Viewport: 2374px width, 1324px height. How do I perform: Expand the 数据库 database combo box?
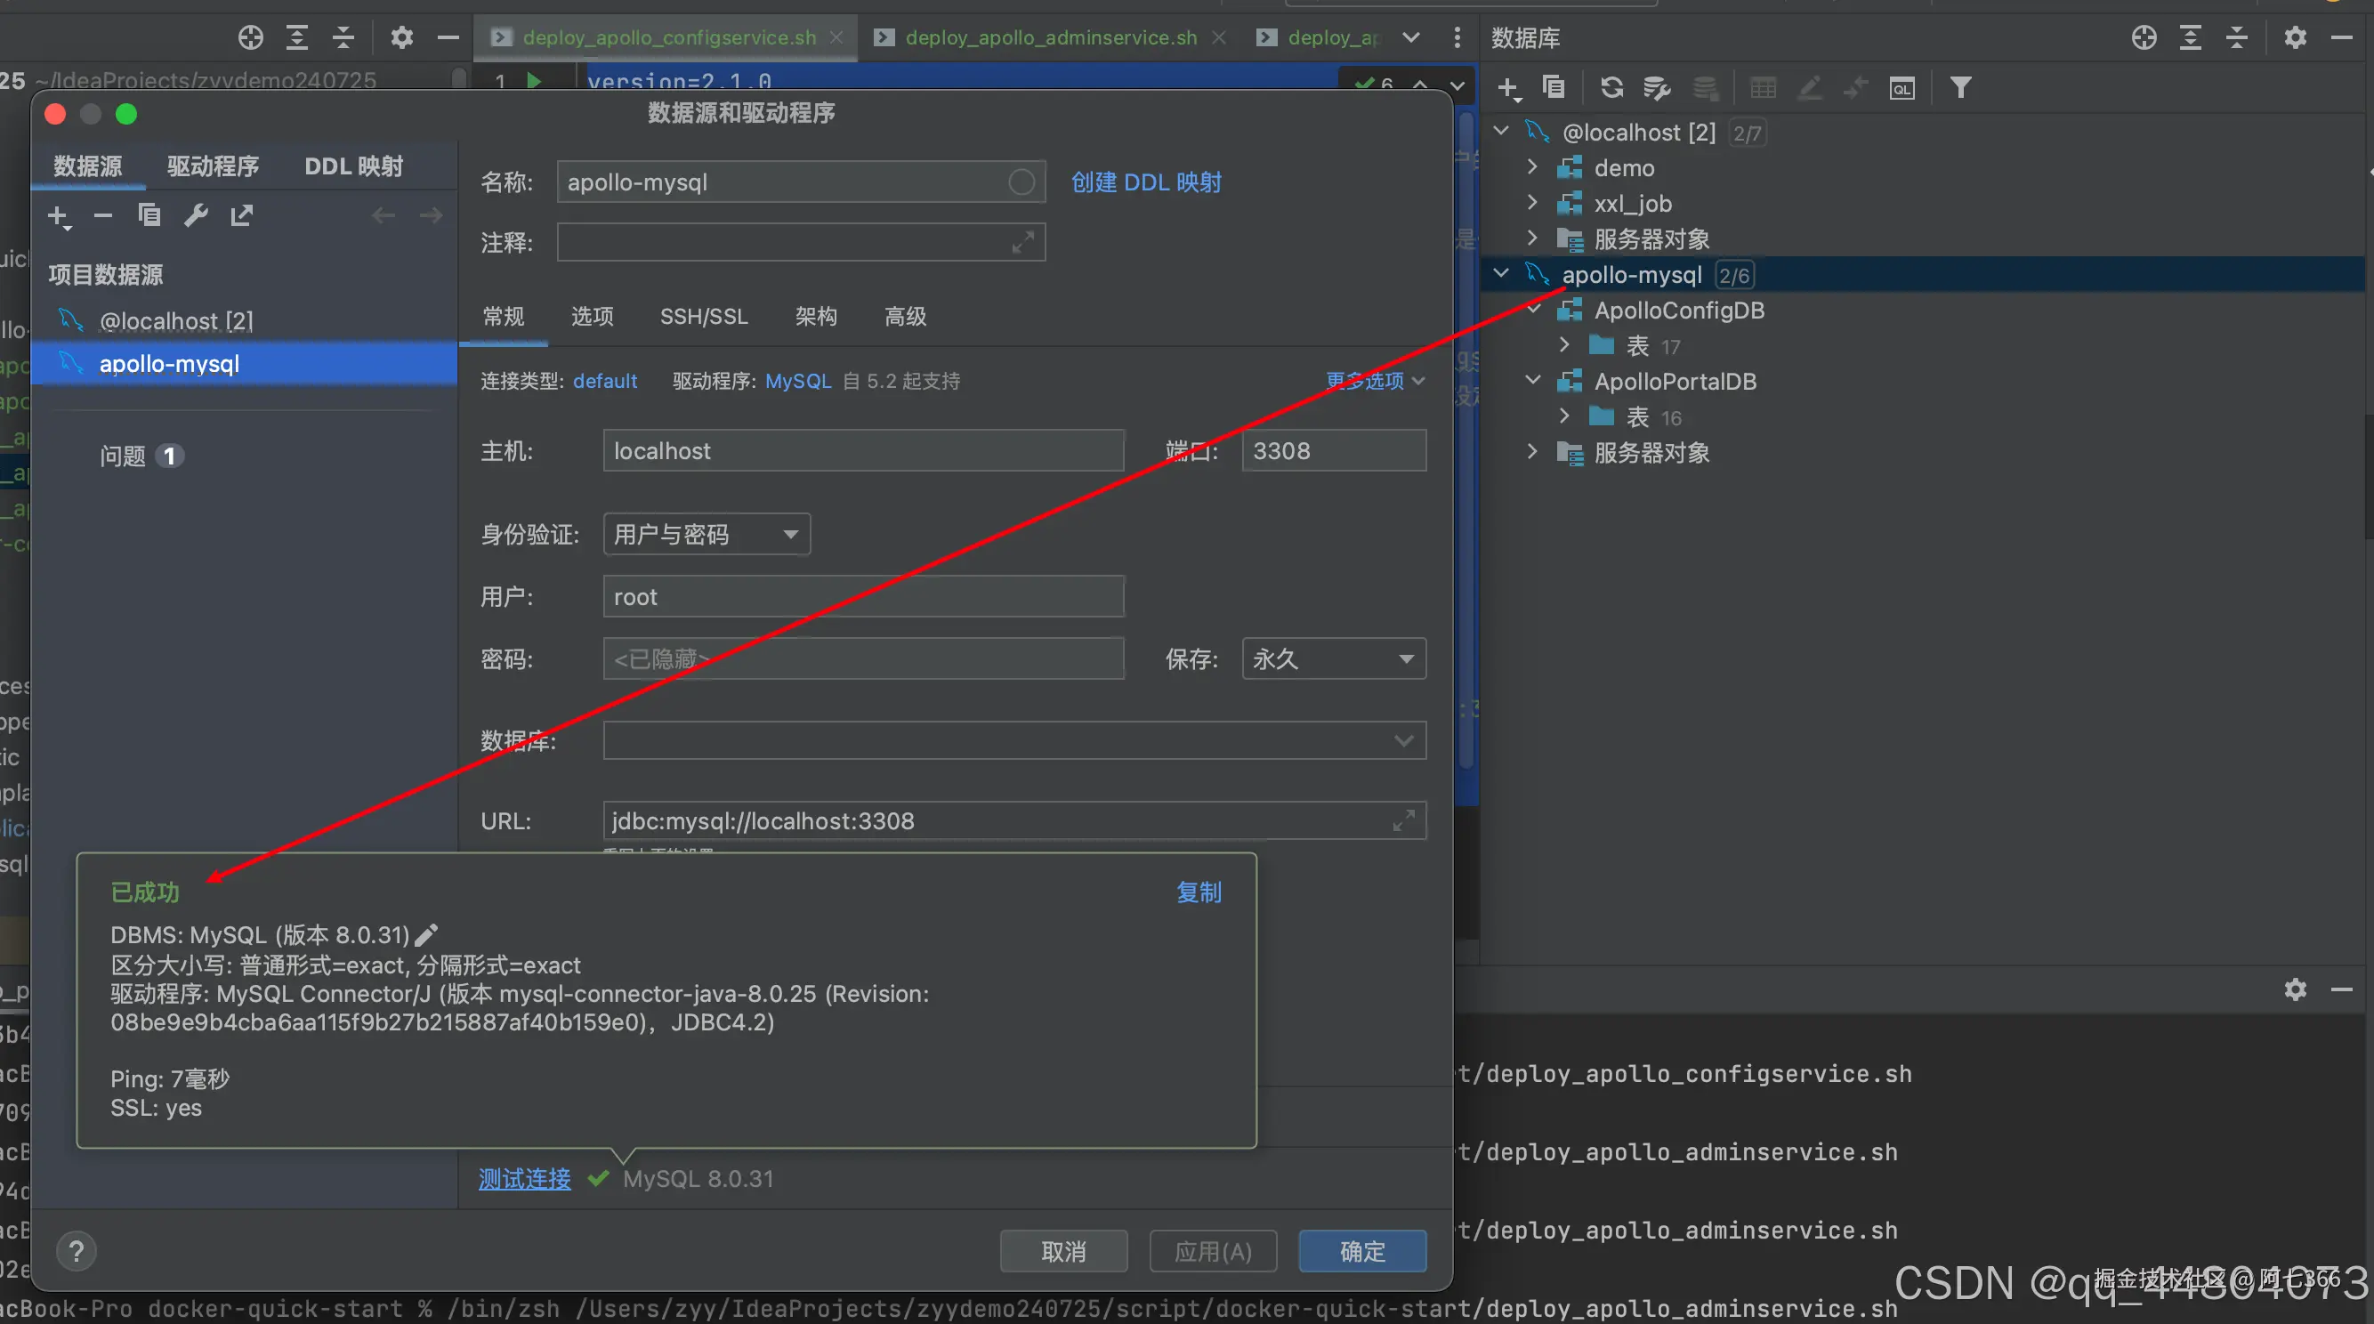1402,741
